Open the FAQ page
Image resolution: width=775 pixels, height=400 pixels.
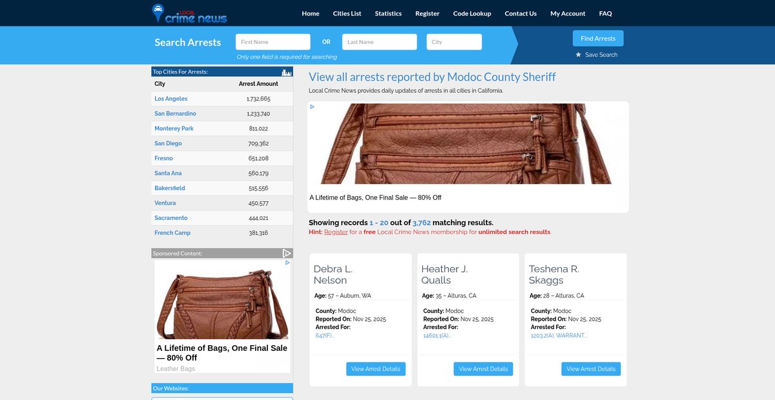(605, 14)
